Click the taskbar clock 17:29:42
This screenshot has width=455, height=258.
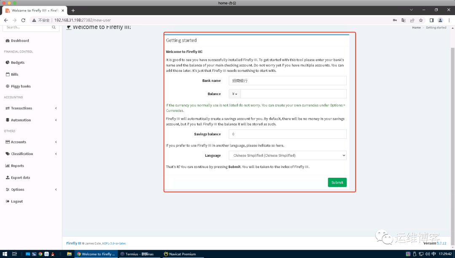(x=445, y=254)
